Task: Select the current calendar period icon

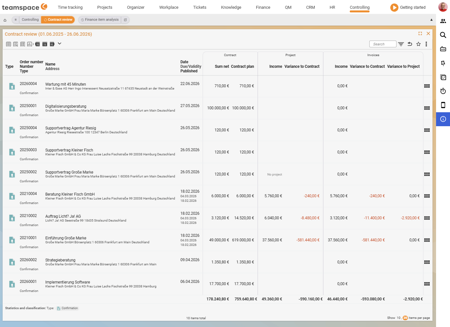Action: [45, 44]
